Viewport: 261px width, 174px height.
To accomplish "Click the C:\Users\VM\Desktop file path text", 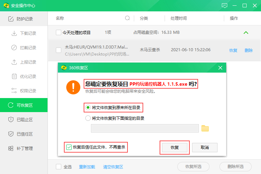I will click(97, 54).
